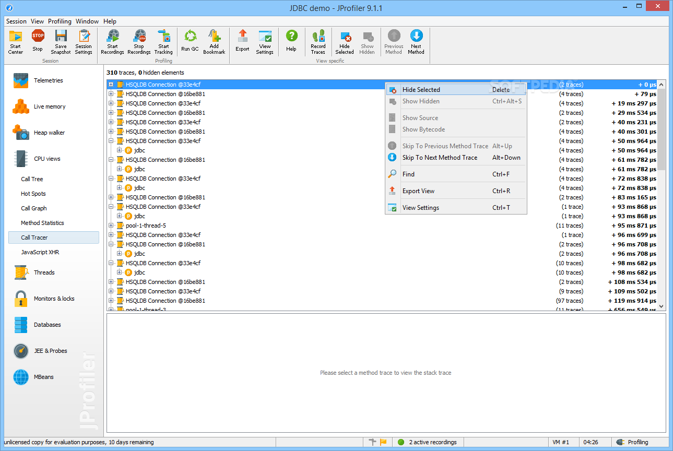Expand the jdbc node under + 98 ms 682 µs
The height and width of the screenshot is (451, 673).
tap(119, 272)
